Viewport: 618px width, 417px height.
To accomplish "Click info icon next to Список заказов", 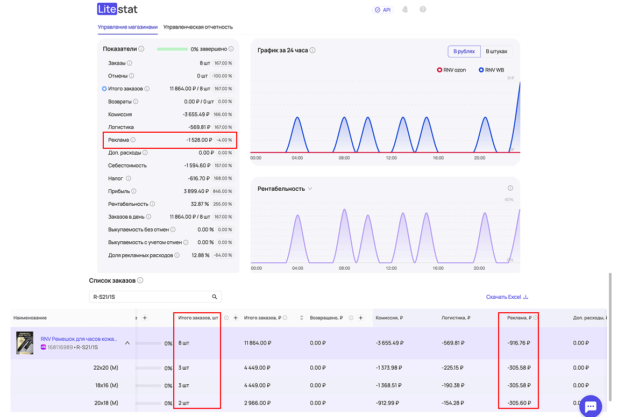I will point(140,281).
